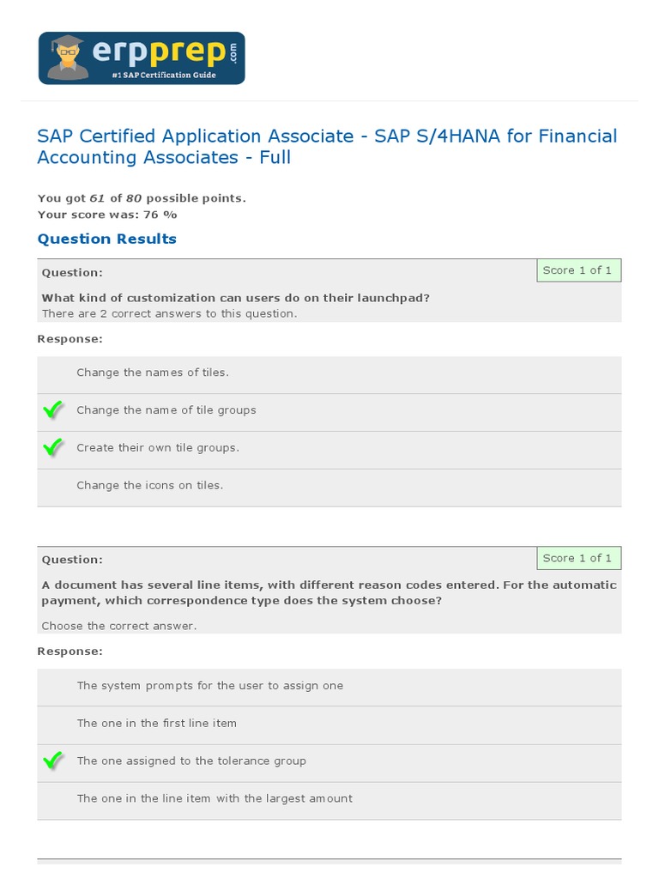The width and height of the screenshot is (659, 879).
Task: Choose 'The system prompts for the user to assign one'
Action: pyautogui.click(x=210, y=686)
